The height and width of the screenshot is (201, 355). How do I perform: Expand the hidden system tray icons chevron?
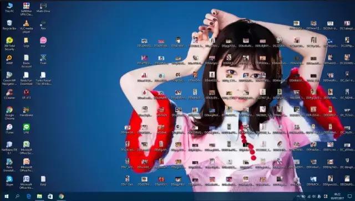click(298, 196)
